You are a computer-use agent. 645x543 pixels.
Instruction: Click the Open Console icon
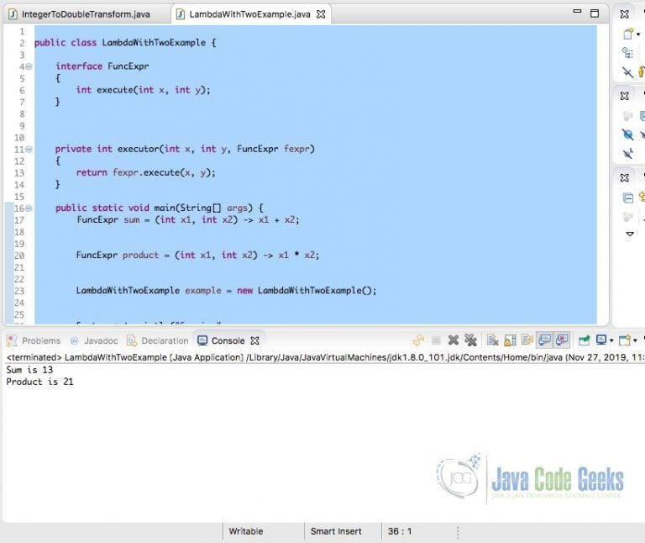[625, 340]
